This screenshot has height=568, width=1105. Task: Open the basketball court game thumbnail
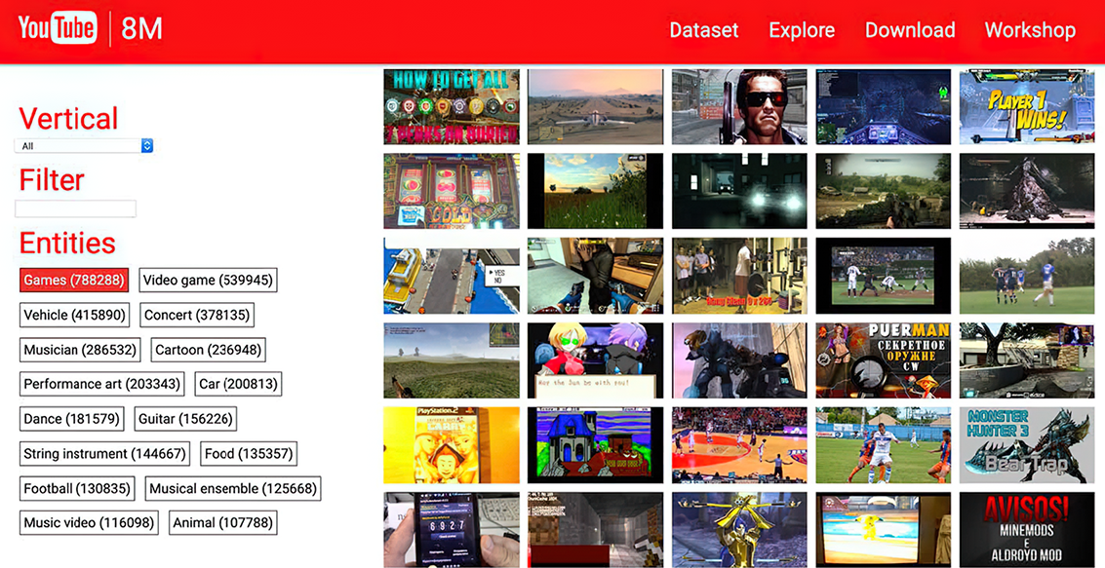[x=739, y=445]
